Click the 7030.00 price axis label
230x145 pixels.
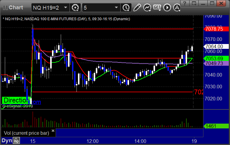[213, 87]
